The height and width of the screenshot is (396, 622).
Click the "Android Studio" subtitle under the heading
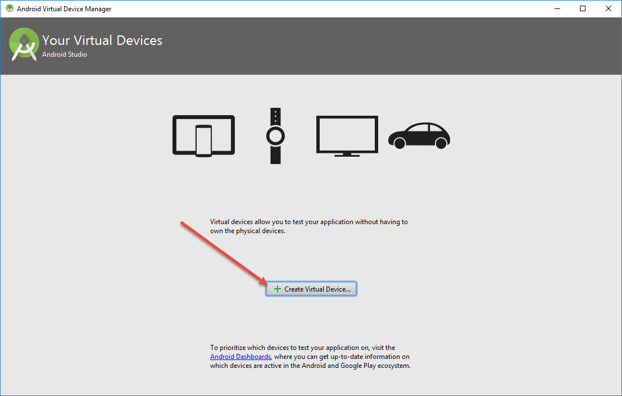(x=65, y=54)
